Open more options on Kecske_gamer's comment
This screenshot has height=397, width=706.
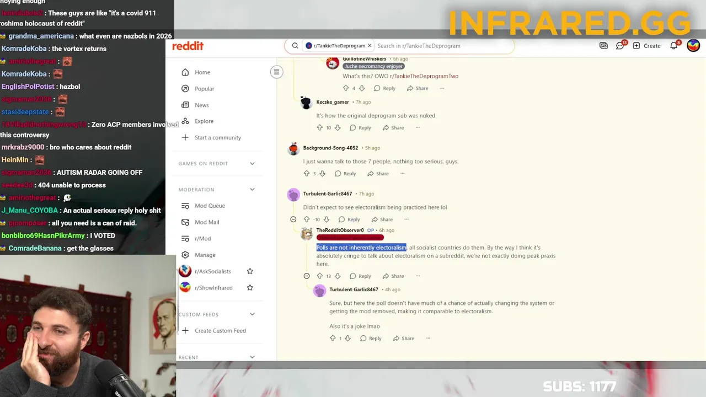click(418, 127)
